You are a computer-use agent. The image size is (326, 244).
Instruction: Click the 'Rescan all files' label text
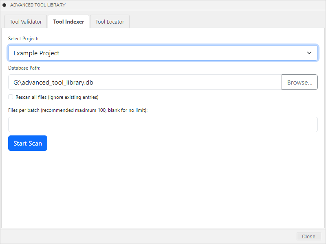[57, 97]
